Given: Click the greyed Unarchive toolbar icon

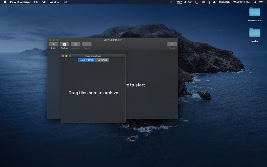Looking at the screenshot, I should coord(76,44).
